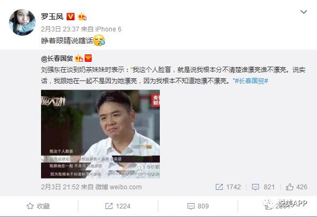The height and width of the screenshot is (217, 317).
Task: Click the orange V verified badge
Action: [x=70, y=17]
